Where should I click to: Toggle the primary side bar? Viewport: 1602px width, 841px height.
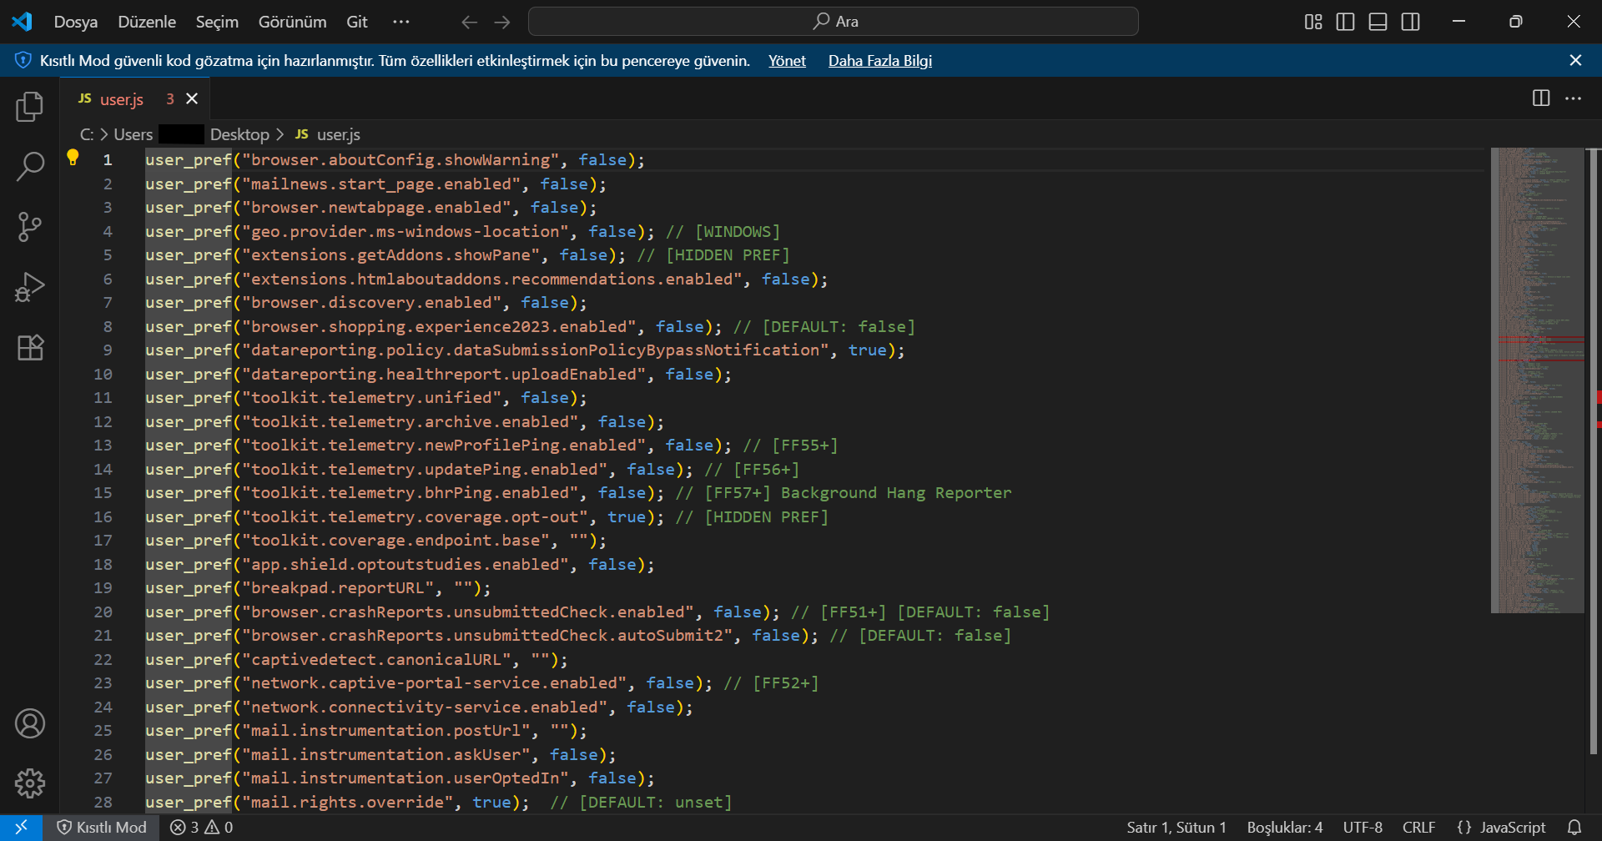pos(1346,22)
